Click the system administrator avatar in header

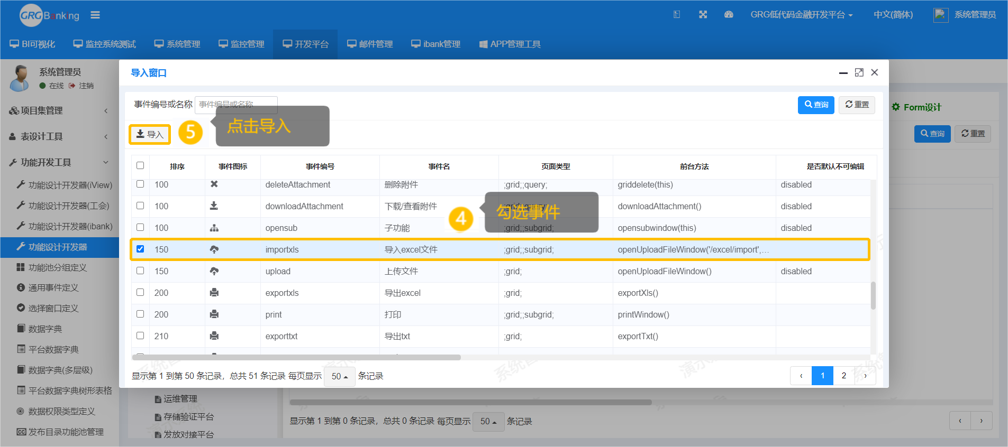(941, 15)
